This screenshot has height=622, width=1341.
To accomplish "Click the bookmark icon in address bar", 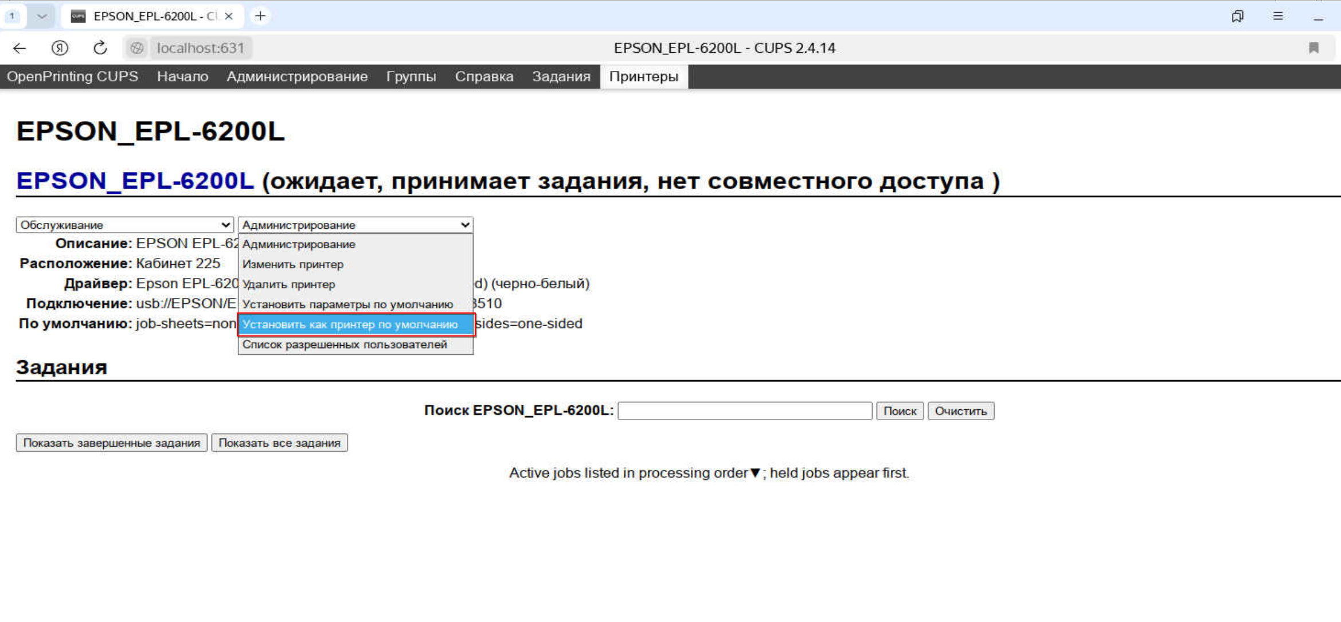I will [1313, 48].
